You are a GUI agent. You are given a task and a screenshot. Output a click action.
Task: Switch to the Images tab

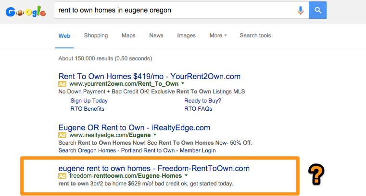pyautogui.click(x=186, y=35)
